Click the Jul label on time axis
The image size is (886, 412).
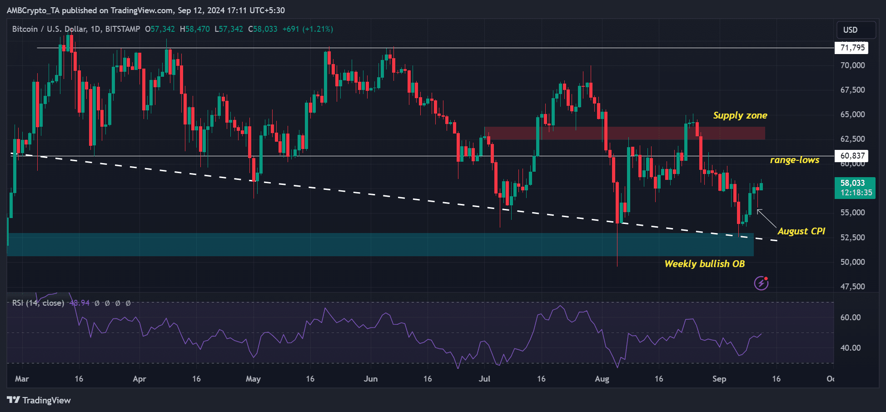point(484,379)
